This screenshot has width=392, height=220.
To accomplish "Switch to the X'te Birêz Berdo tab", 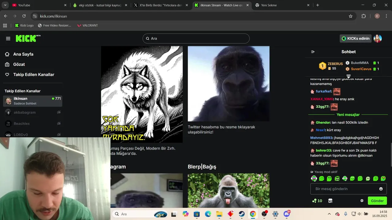I will [161, 5].
